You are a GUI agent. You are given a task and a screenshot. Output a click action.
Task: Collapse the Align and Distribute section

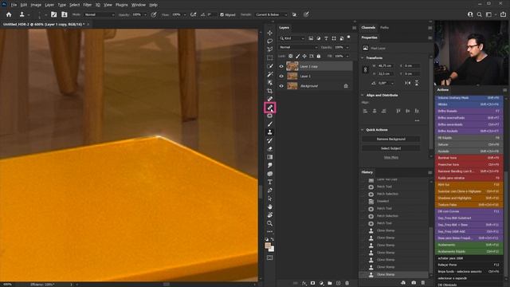coord(363,96)
